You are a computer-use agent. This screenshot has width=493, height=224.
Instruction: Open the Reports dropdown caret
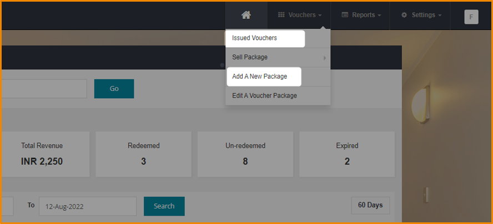tap(379, 16)
